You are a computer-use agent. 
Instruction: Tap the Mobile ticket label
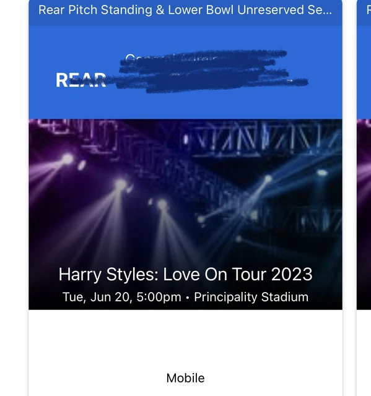coord(185,378)
